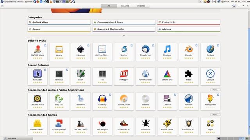Select the Sound Juicer app tile
Screen dimensions: 250x140
point(124,101)
